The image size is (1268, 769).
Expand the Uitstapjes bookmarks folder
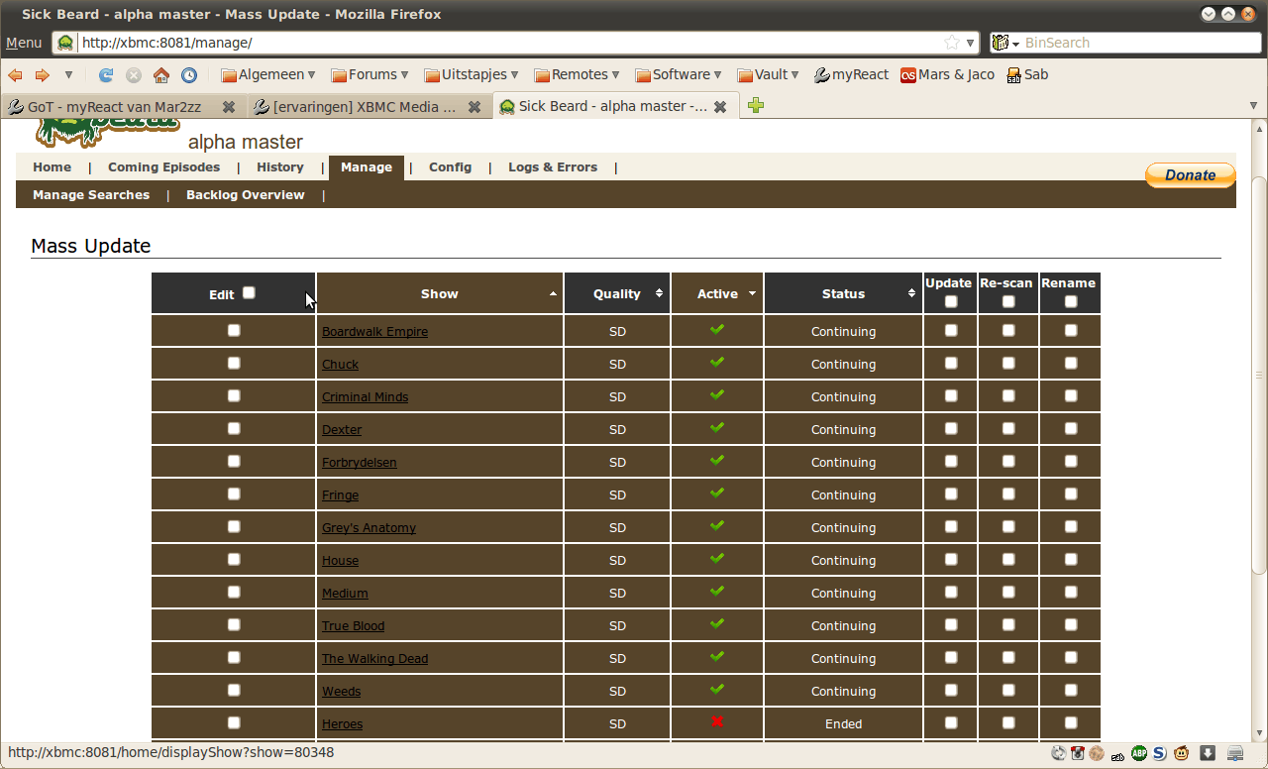472,75
